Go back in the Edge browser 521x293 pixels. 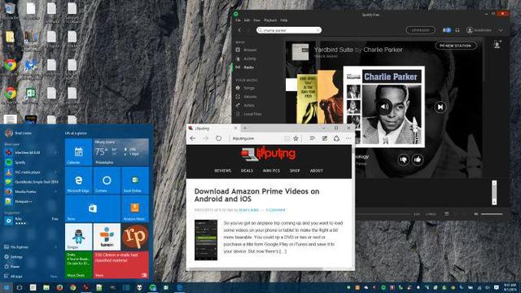[x=192, y=138]
